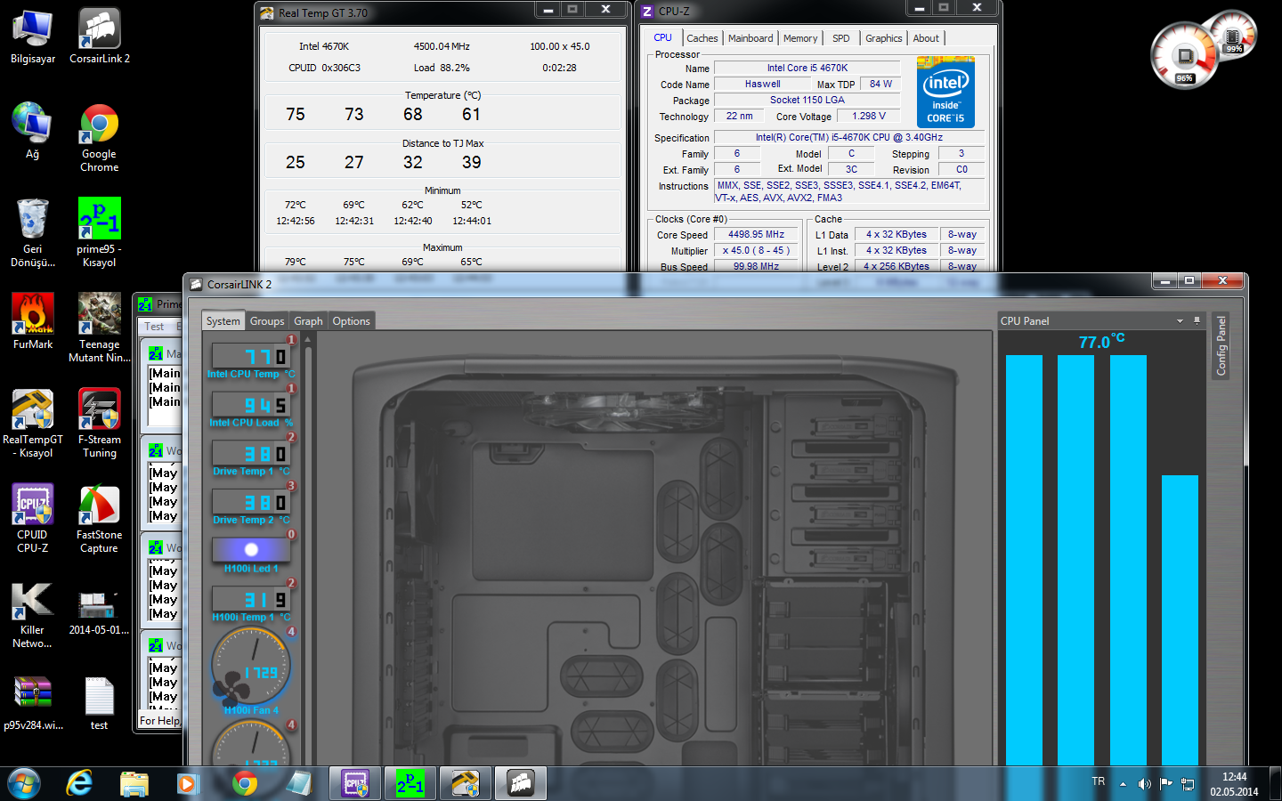Open the Killer Network desktop icon
This screenshot has height=801, width=1282.
pyautogui.click(x=33, y=615)
